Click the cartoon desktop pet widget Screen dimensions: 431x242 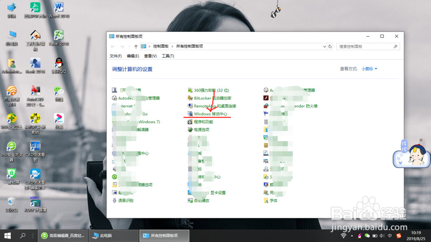coord(412,154)
